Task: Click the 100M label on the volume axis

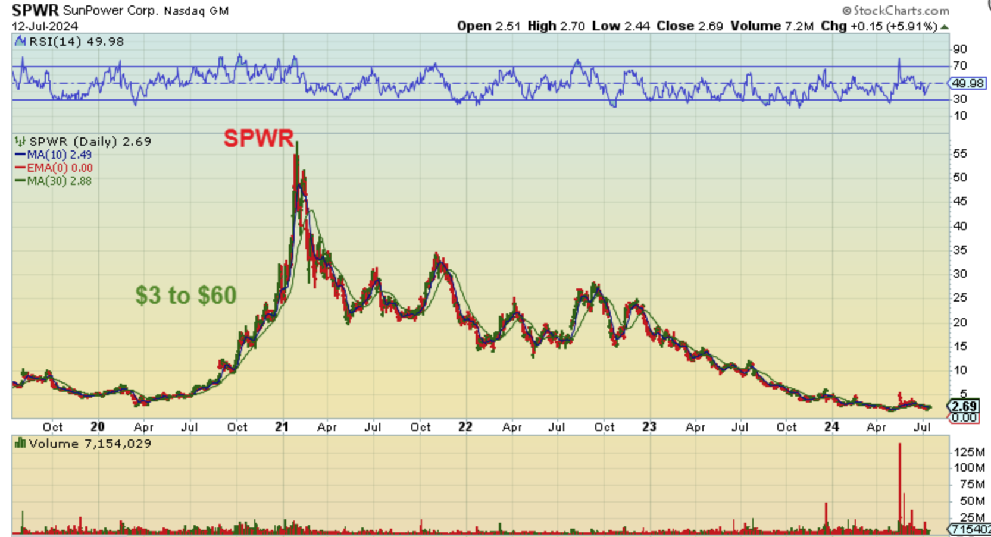Action: [x=969, y=468]
